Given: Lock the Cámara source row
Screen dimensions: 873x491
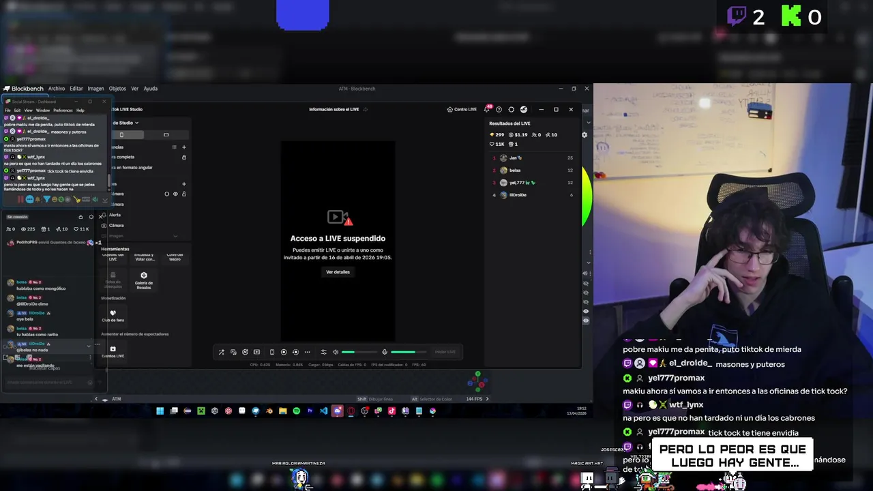Looking at the screenshot, I should pos(183,194).
